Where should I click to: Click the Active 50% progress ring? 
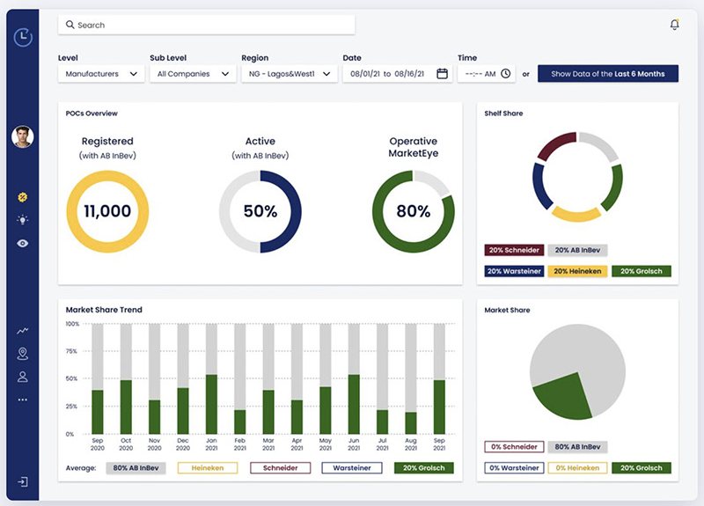260,211
